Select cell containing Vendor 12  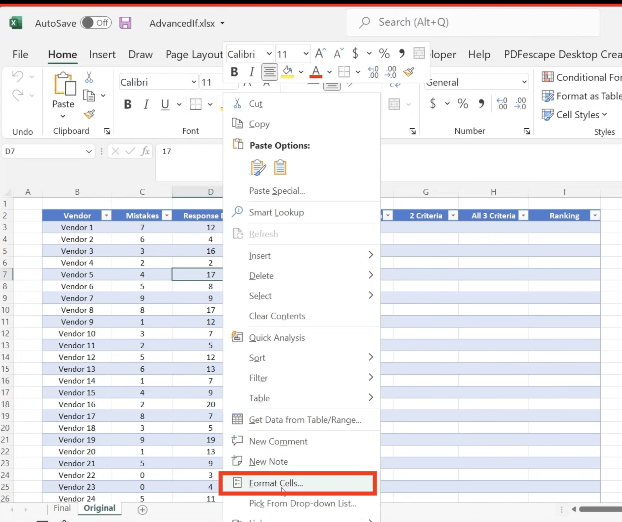[x=77, y=357]
